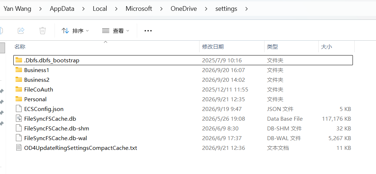376x174 pixels.
Task: Click the settings breadcrumb segment
Action: click(226, 9)
